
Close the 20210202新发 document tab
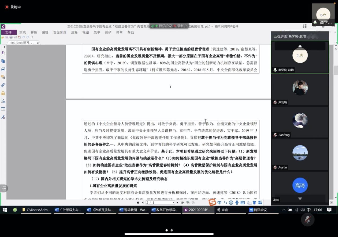coord(38,43)
